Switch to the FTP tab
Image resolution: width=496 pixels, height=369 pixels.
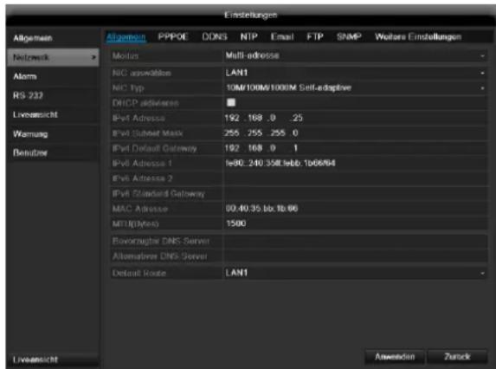315,36
